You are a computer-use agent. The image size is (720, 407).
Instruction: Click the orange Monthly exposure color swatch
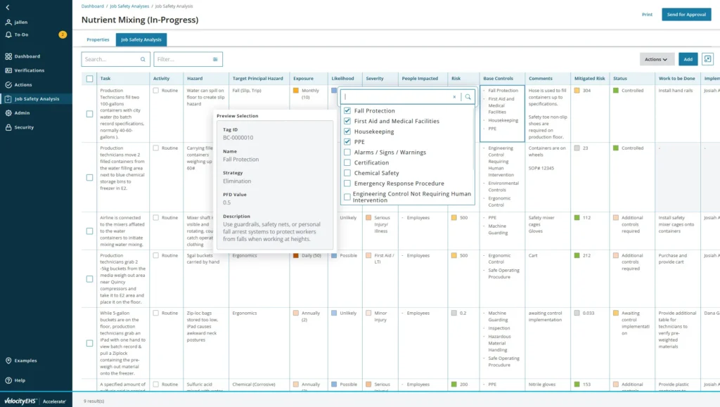(296, 91)
